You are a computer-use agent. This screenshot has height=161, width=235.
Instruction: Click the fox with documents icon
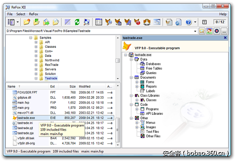(x=118, y=22)
